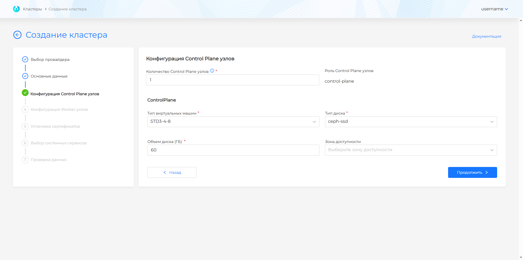Expand the Тип диска ceph-ssd dropdown
The image size is (523, 260).
point(411,122)
